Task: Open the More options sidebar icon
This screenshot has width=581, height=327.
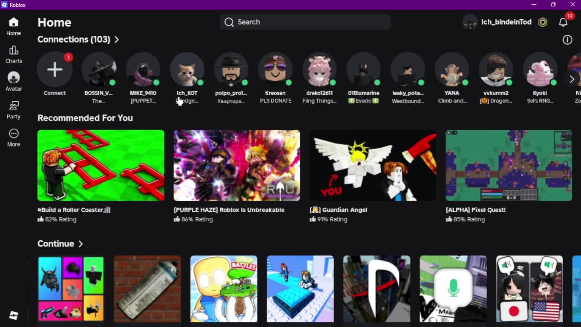Action: tap(14, 133)
